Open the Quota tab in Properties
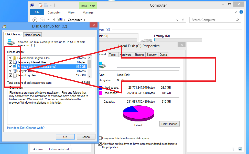This screenshot has height=154, width=249. point(163,55)
